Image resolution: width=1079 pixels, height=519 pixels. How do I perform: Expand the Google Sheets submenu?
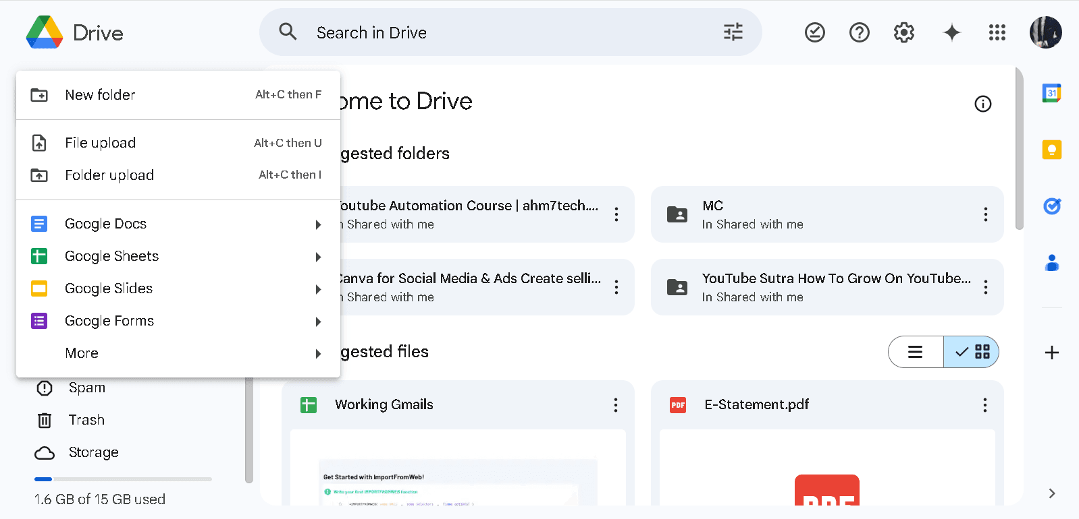point(318,257)
